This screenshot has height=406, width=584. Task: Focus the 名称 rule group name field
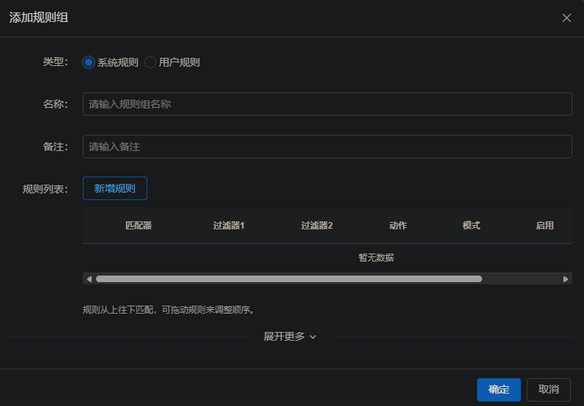point(327,104)
